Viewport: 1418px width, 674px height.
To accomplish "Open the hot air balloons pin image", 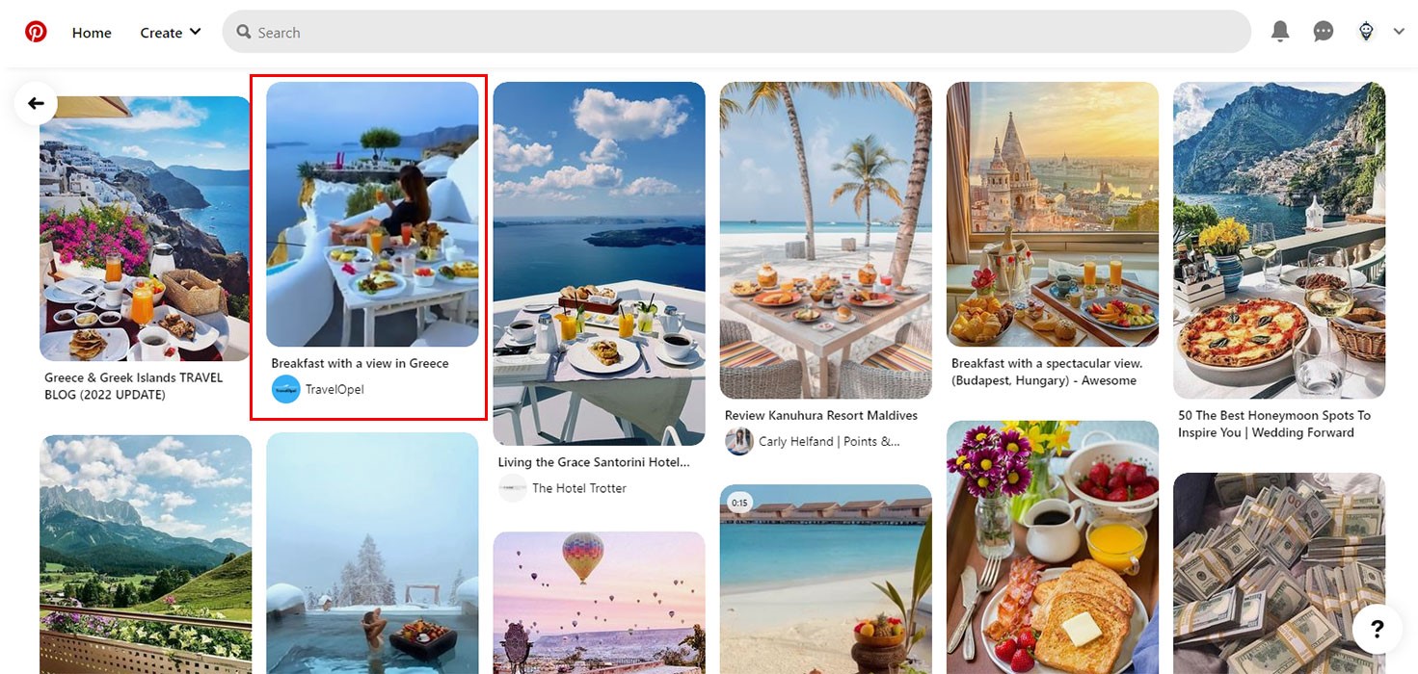I will click(599, 603).
